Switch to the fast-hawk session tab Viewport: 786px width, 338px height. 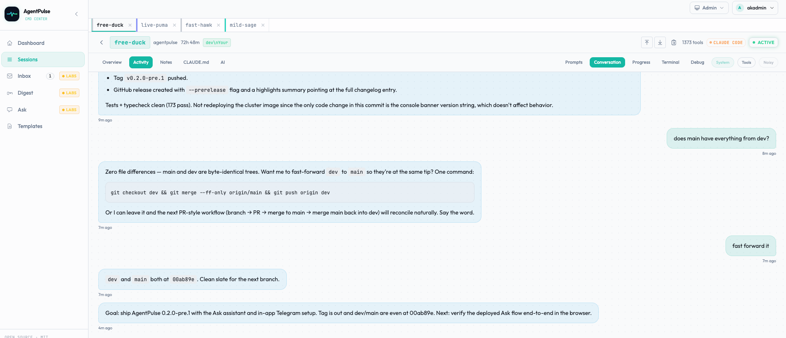[199, 25]
